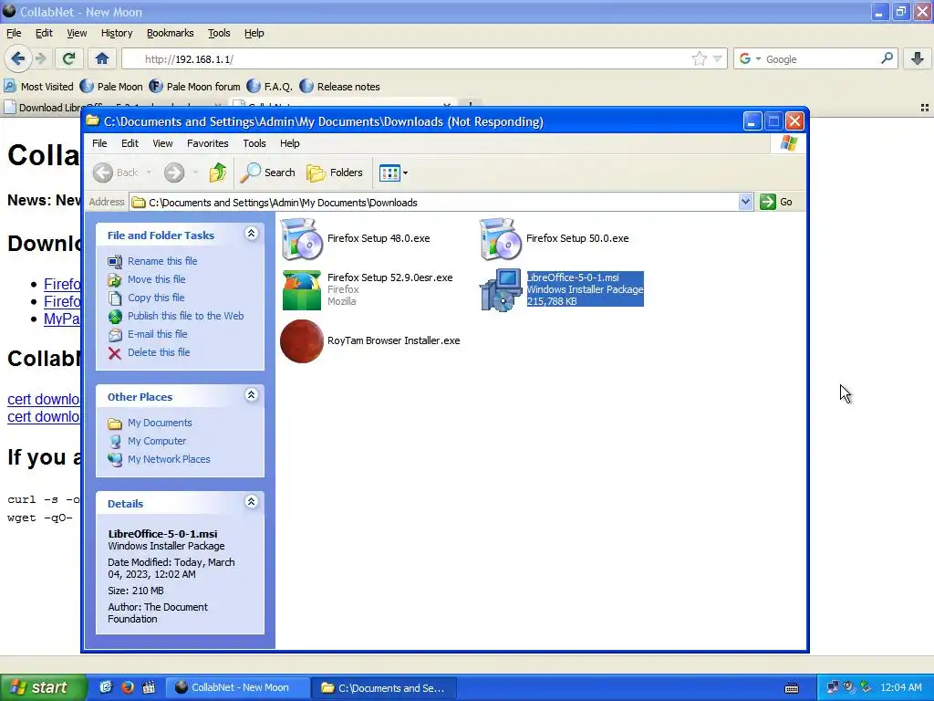Open the Explorer File menu

point(99,143)
